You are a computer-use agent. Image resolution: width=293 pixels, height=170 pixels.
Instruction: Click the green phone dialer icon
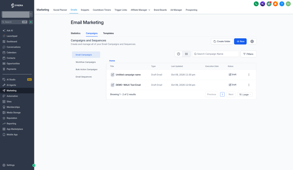[256, 4]
